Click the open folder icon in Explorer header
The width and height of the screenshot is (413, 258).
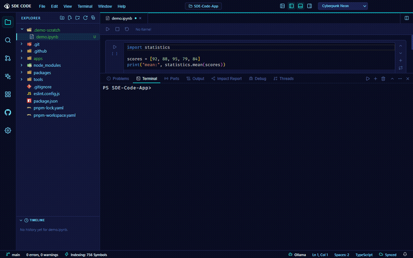tap(62, 17)
